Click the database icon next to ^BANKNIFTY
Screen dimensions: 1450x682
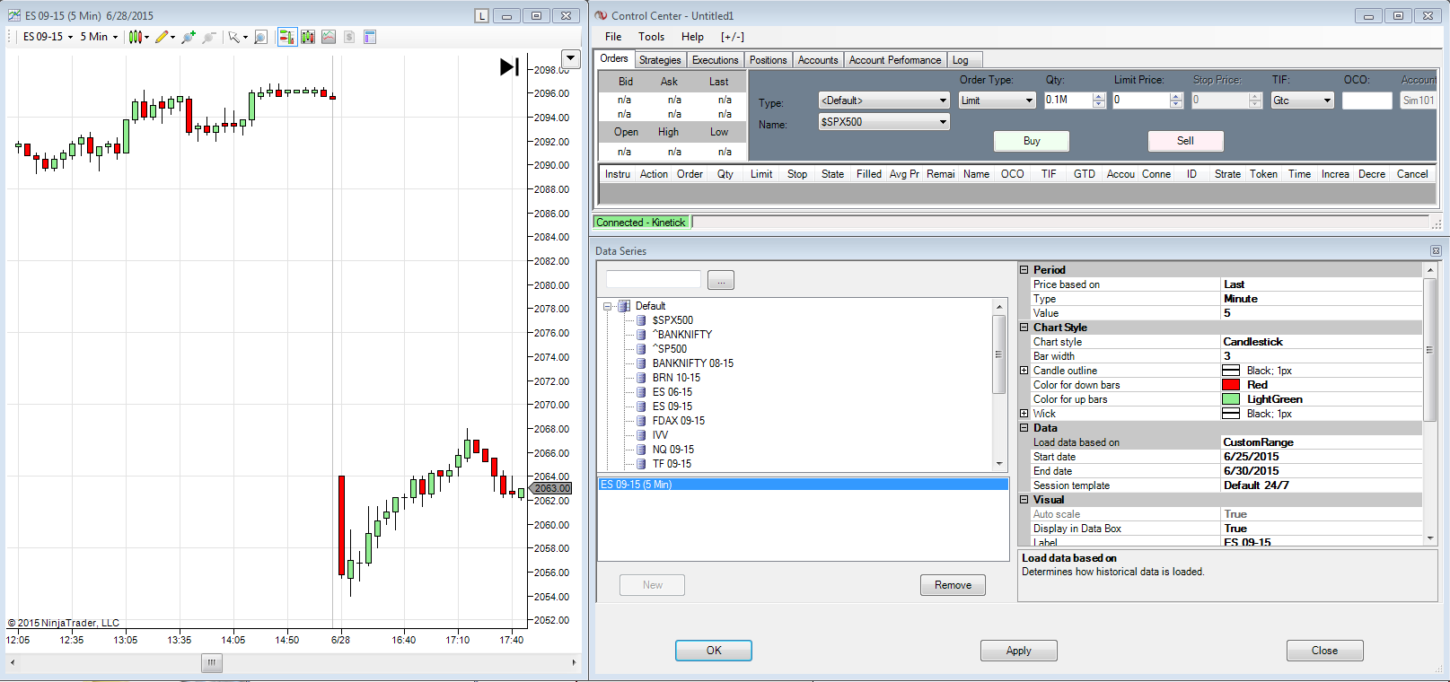(x=642, y=335)
